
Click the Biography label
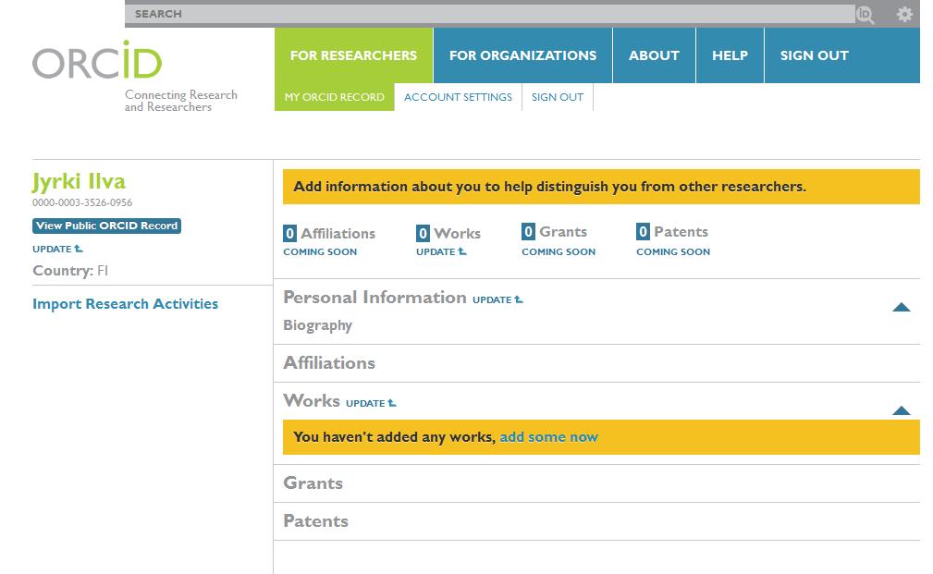(318, 325)
